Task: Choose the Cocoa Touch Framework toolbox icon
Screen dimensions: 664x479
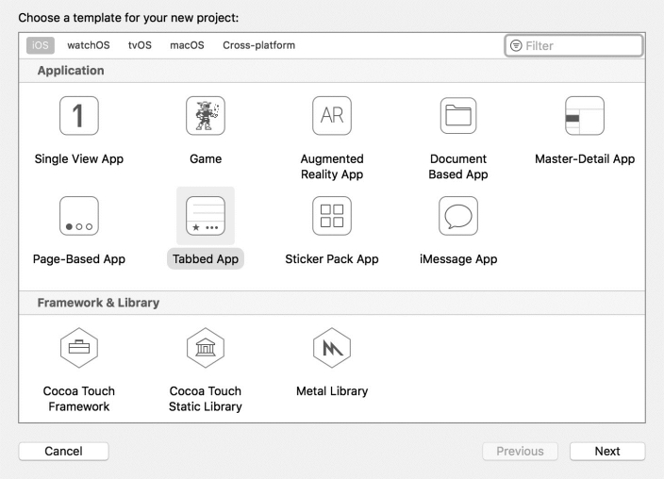Action: [x=79, y=348]
